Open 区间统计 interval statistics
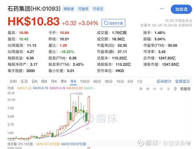Image resolution: width=196 pixels, height=149 pixels. pyautogui.click(x=164, y=81)
